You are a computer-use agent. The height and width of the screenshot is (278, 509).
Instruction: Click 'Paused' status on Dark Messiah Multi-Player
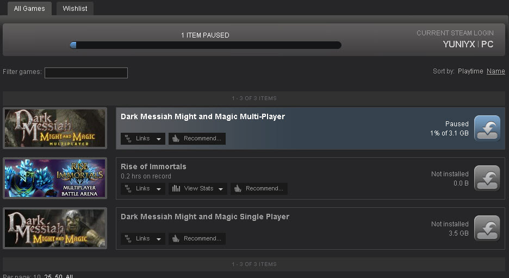pyautogui.click(x=457, y=123)
